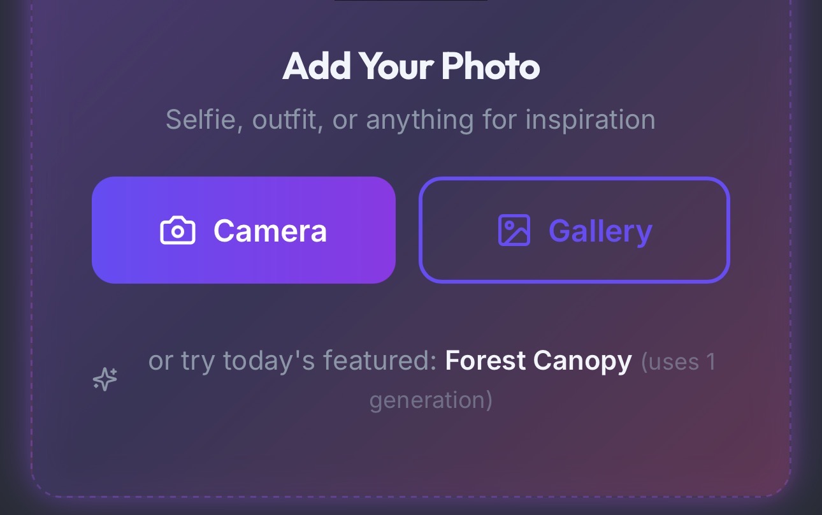Click the word "generation)" on the last line
Screen dimensions: 822x515
point(431,401)
